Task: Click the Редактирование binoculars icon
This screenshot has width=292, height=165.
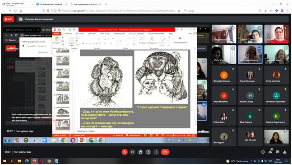Action: coord(180,38)
